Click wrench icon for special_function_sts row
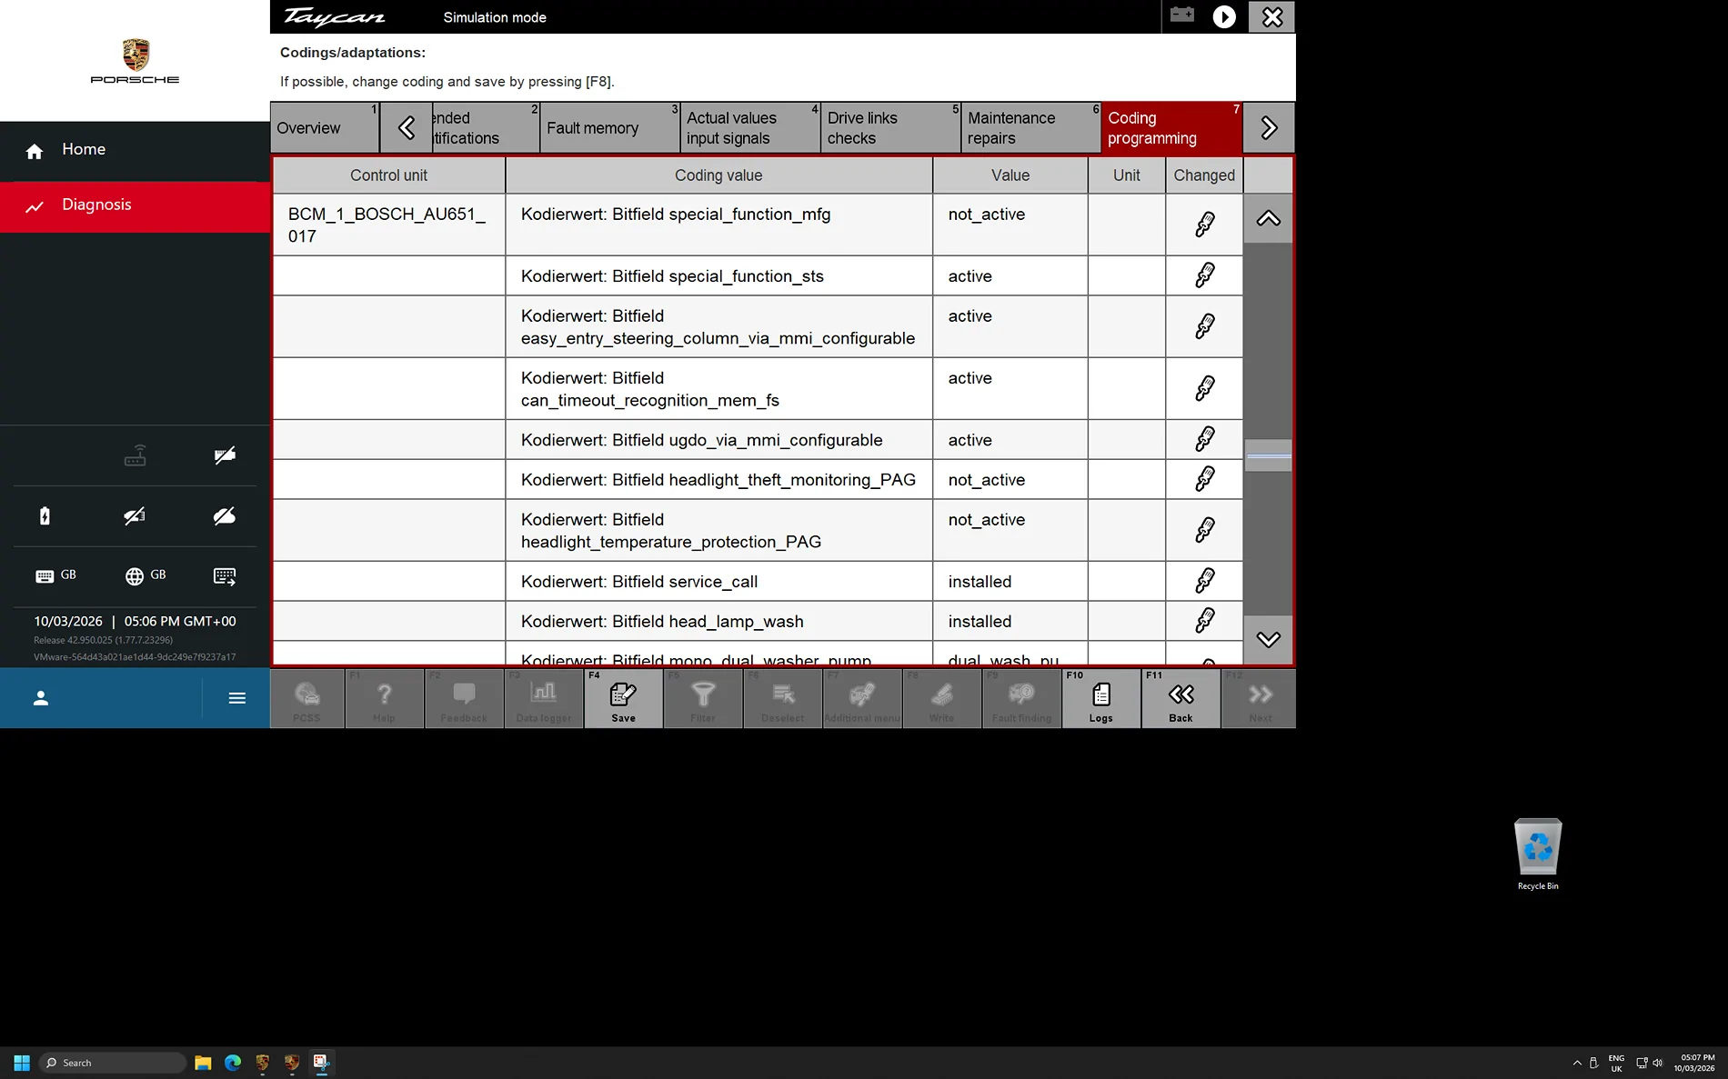The image size is (1728, 1079). tap(1205, 275)
